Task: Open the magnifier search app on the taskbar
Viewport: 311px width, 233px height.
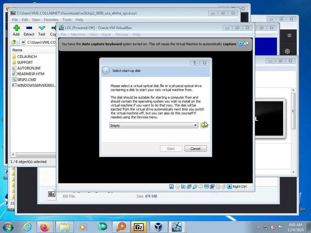Action: pos(121,227)
